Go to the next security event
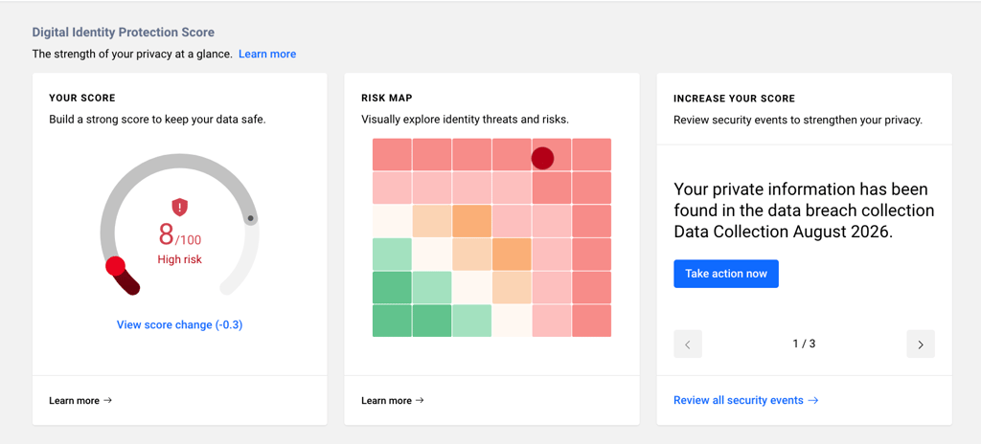The width and height of the screenshot is (981, 444). tap(921, 344)
